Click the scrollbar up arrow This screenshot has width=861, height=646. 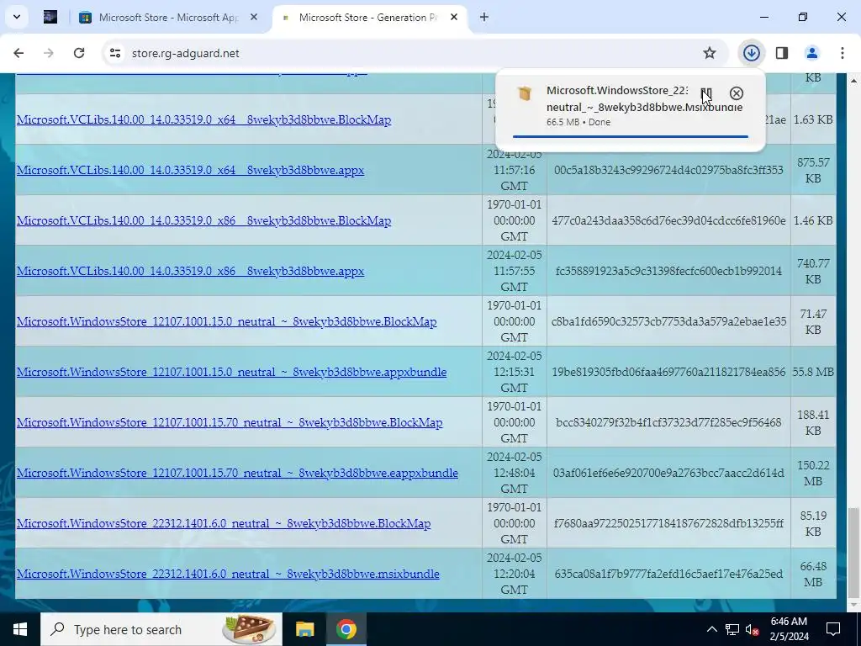coord(853,81)
